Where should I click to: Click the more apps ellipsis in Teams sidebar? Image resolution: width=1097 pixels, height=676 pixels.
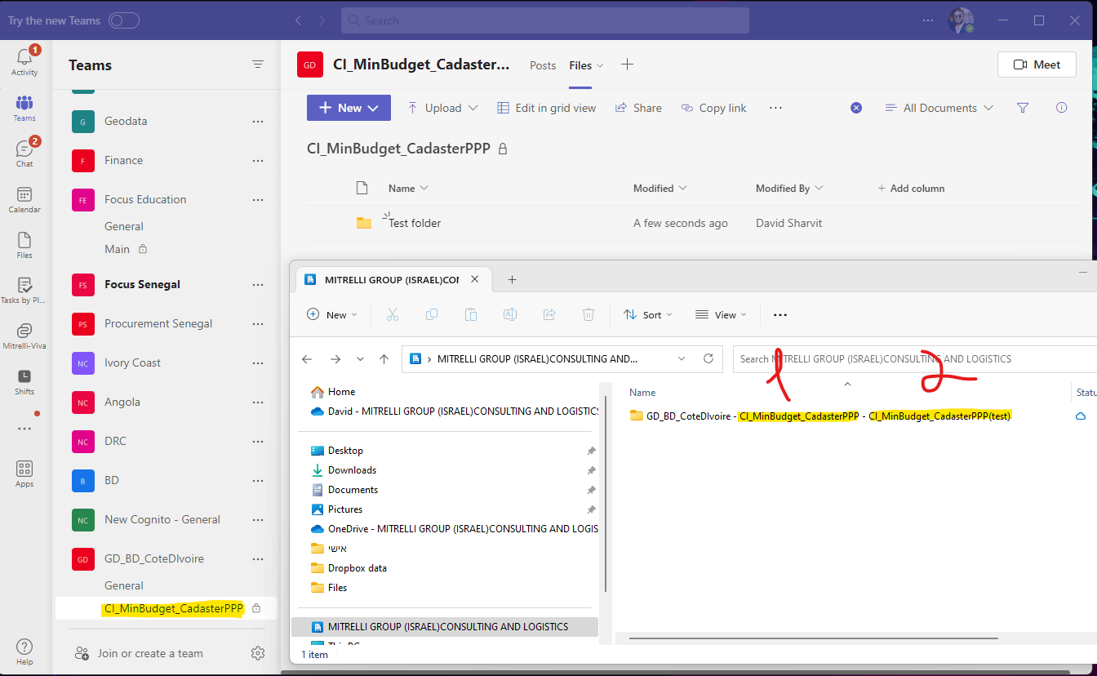(24, 429)
